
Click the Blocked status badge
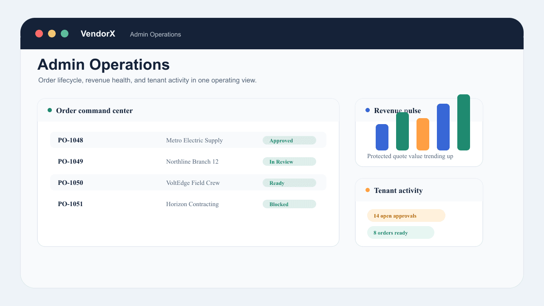tap(289, 204)
